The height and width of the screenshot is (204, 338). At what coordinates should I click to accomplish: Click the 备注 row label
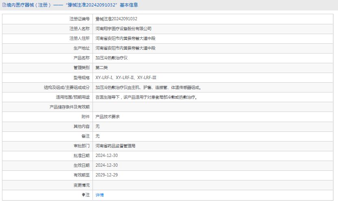tap(86, 136)
